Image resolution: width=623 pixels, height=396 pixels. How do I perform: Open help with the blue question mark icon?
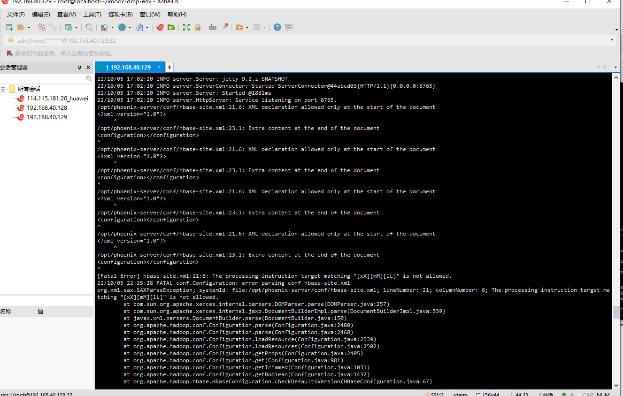277,27
